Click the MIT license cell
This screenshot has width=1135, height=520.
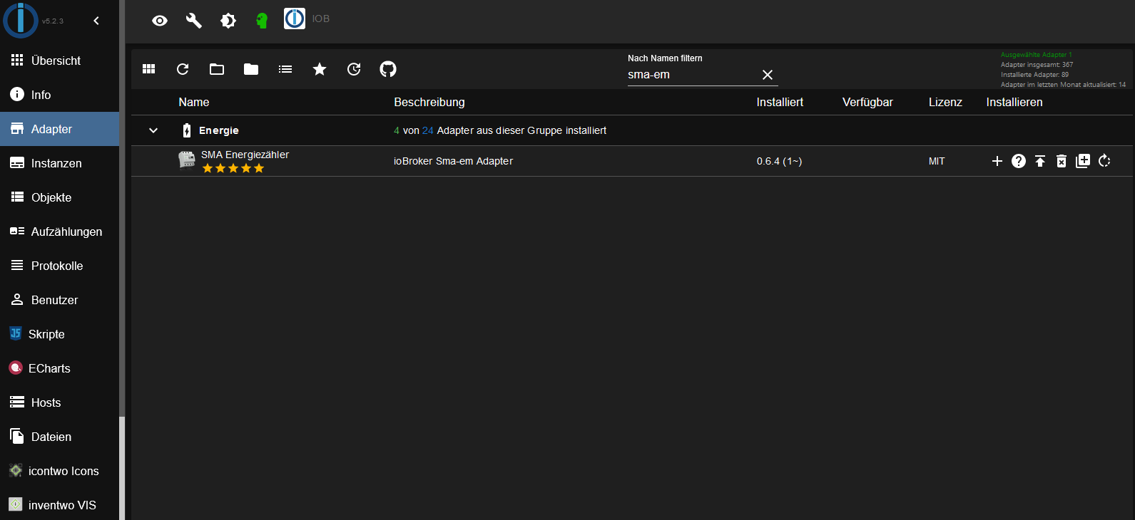coord(937,161)
